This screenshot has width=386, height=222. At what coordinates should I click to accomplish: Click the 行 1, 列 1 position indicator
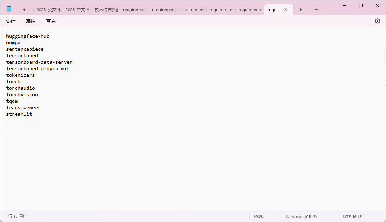[x=18, y=217]
